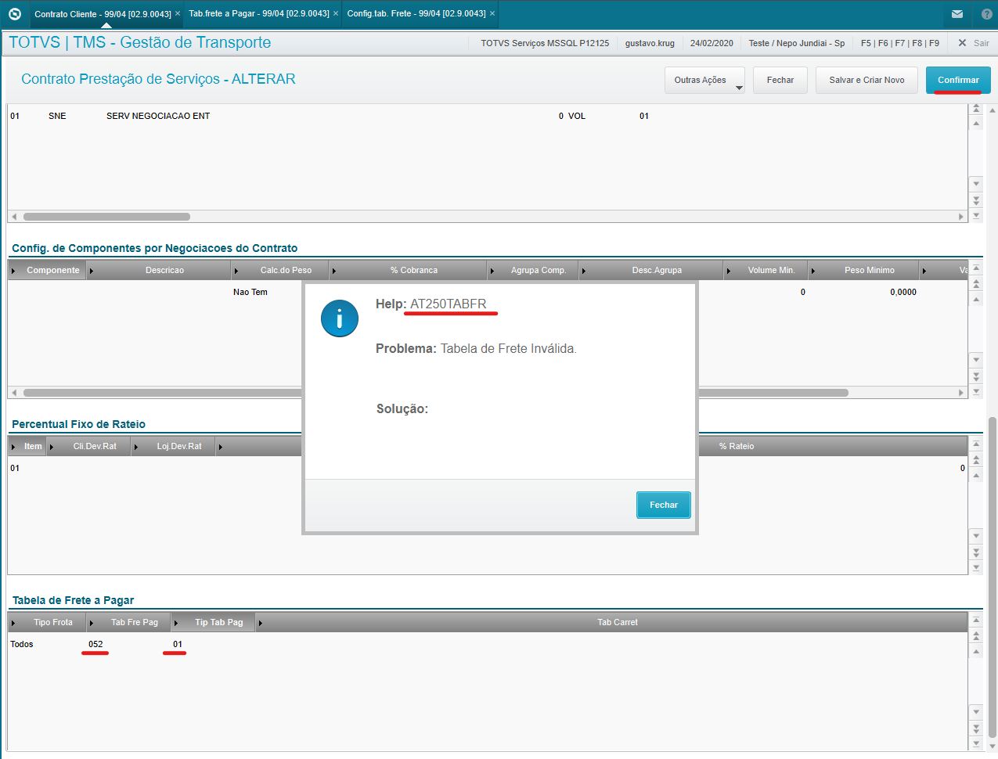This screenshot has height=759, width=998.
Task: Select the Tab Fre Pag cell 052
Action: [x=95, y=644]
